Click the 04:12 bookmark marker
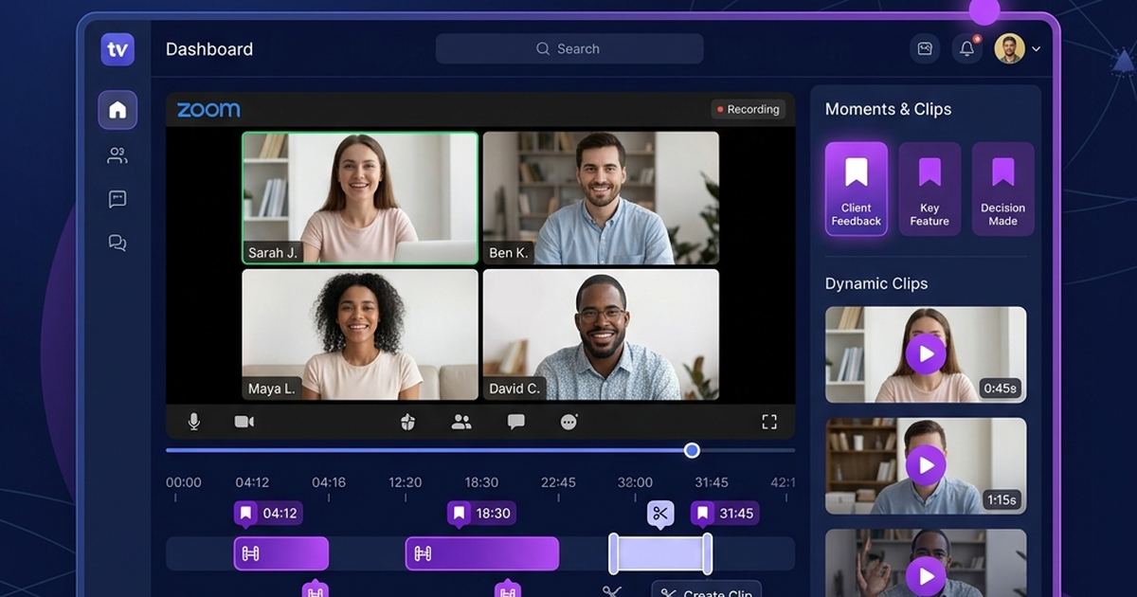Image resolution: width=1137 pixels, height=597 pixels. tap(268, 514)
